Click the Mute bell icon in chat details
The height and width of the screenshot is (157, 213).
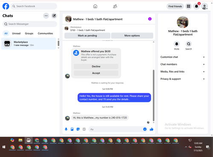click(177, 44)
